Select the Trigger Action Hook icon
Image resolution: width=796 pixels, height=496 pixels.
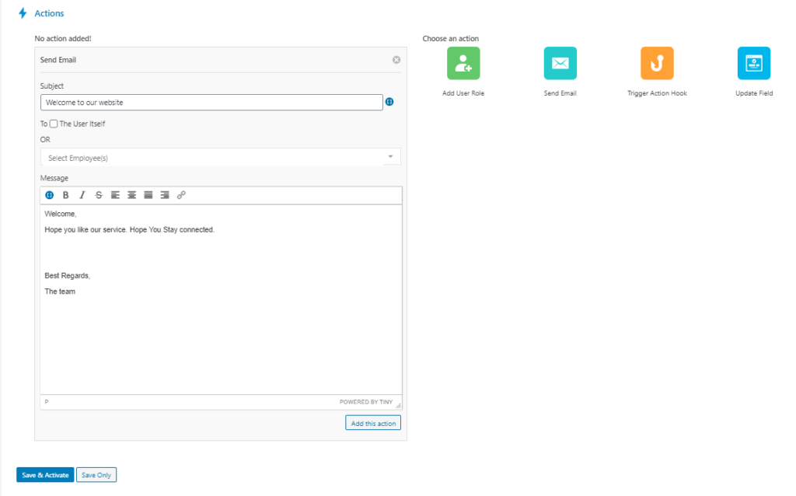[657, 64]
